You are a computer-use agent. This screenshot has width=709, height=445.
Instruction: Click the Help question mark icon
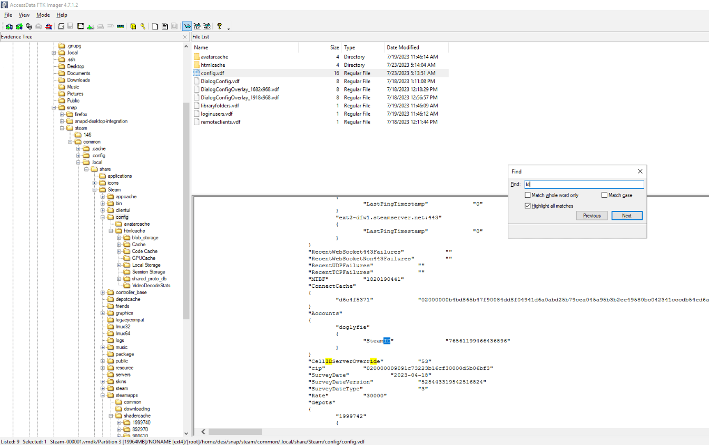click(x=219, y=26)
